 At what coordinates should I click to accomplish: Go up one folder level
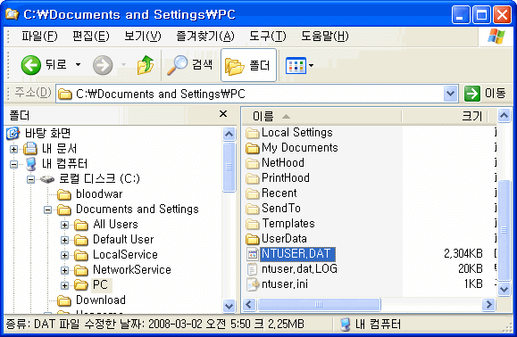pos(146,65)
